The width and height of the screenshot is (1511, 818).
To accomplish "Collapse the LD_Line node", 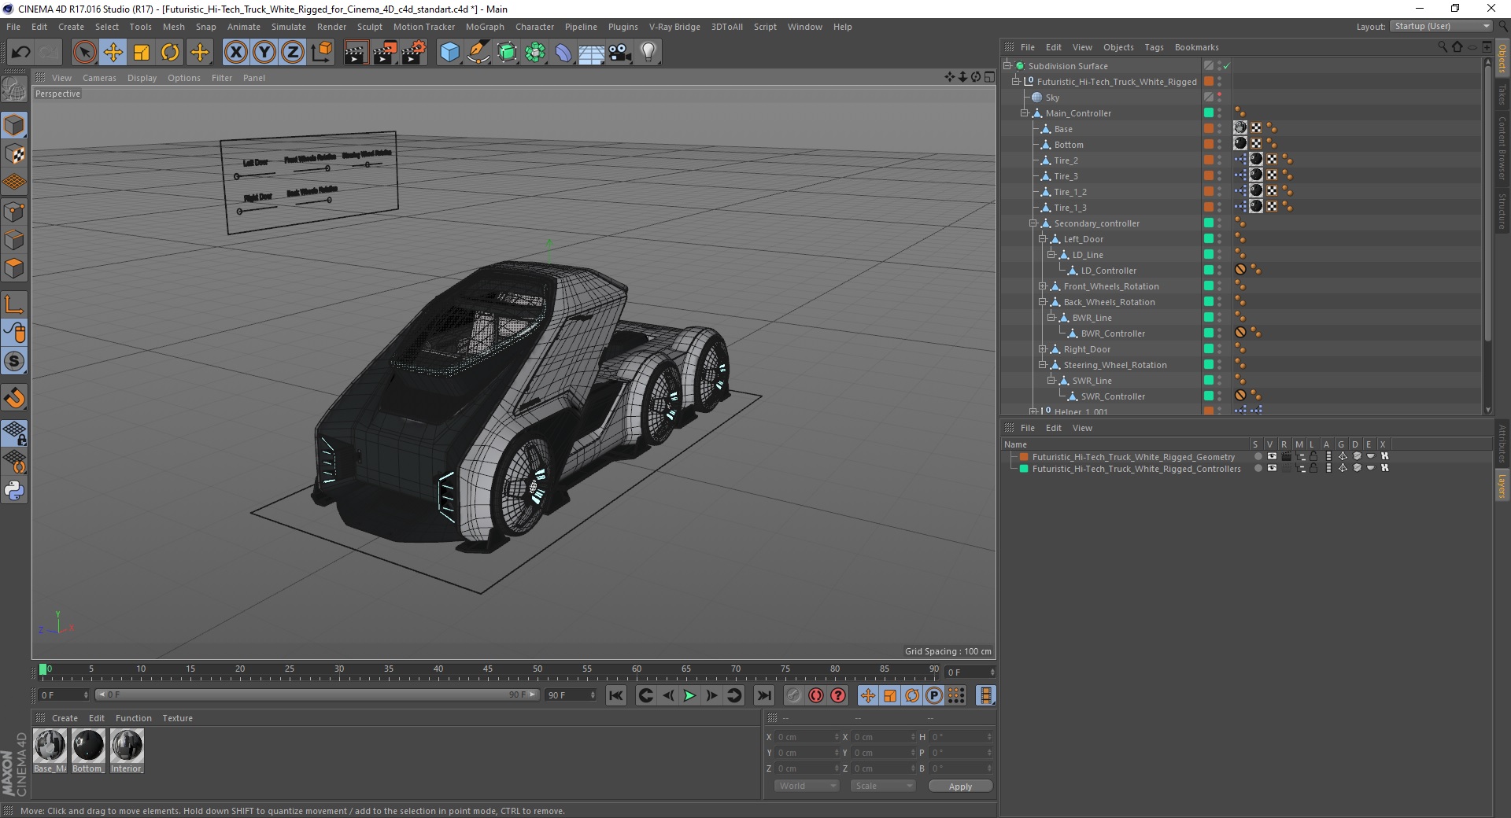I will point(1051,255).
